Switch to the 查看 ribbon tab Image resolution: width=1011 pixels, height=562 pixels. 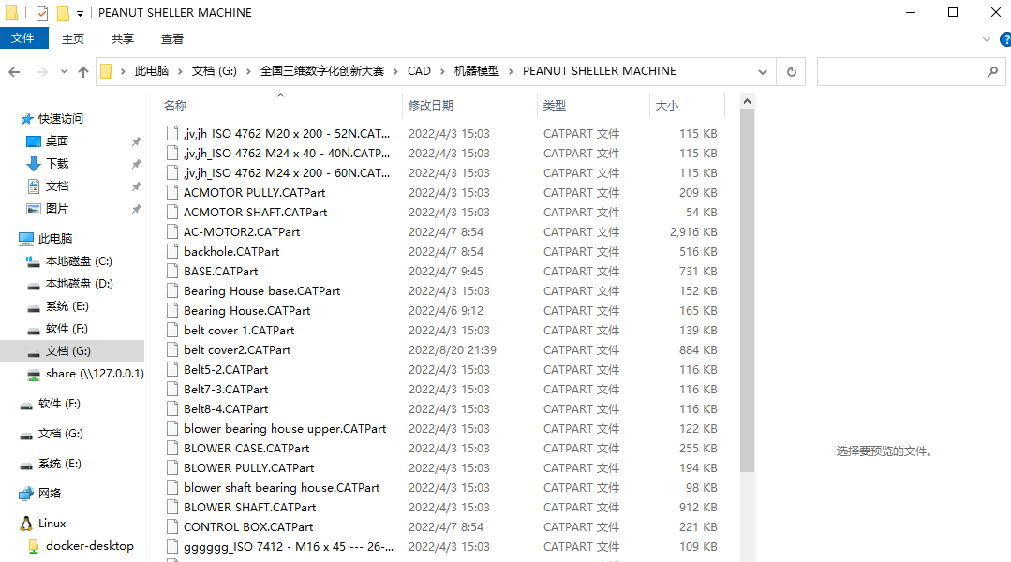172,38
